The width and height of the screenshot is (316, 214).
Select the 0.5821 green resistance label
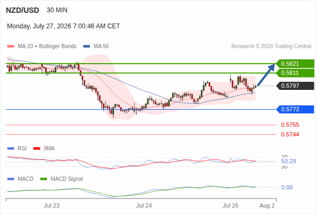[296, 64]
